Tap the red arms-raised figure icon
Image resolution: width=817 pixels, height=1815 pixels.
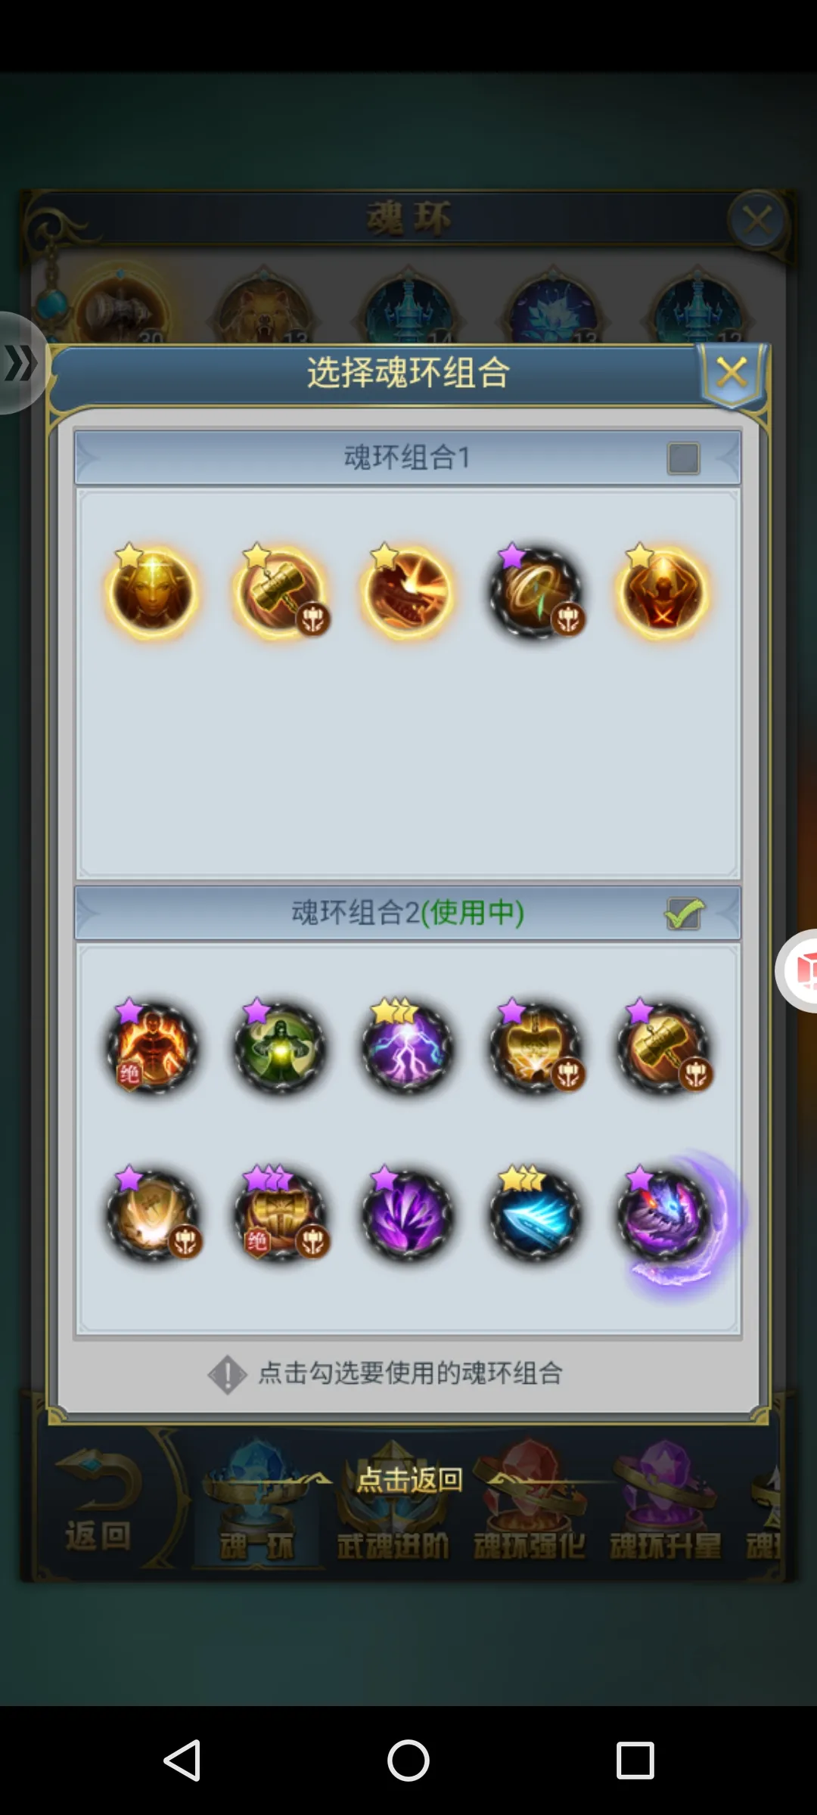[663, 591]
